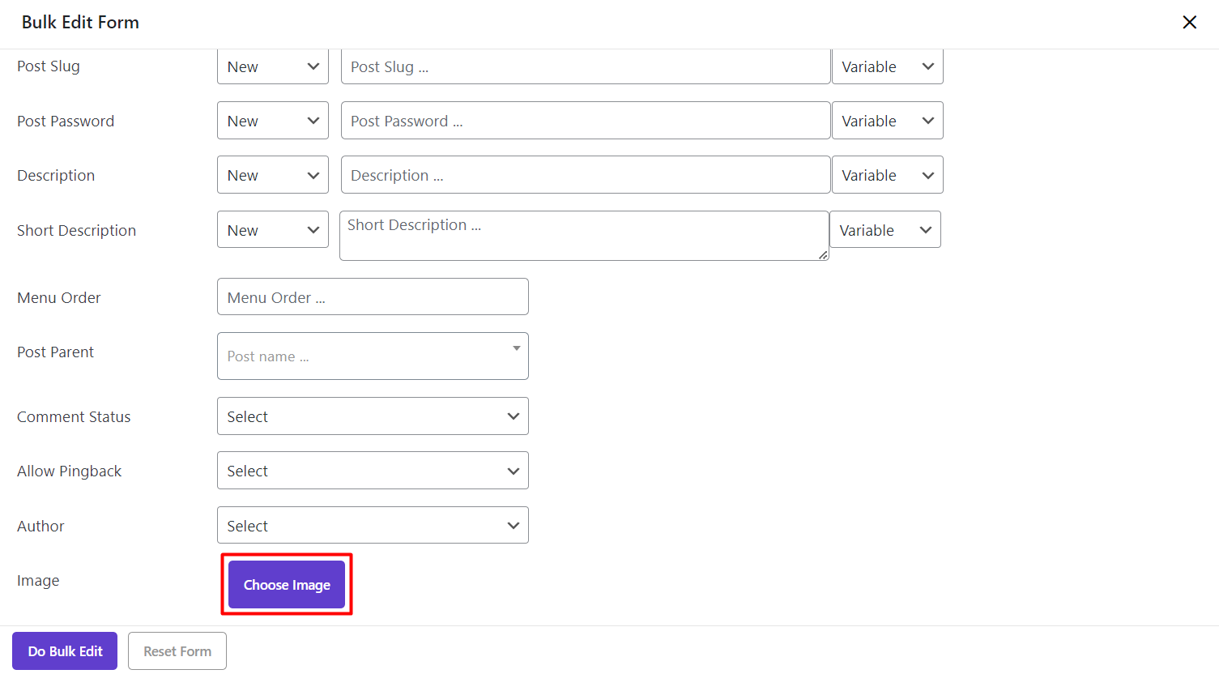Click into the Description text field

tap(585, 175)
